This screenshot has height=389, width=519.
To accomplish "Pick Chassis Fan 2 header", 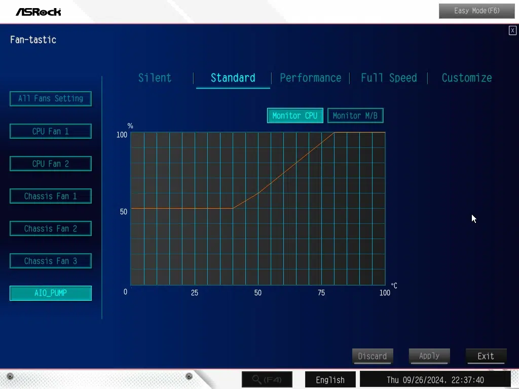I will pyautogui.click(x=51, y=228).
